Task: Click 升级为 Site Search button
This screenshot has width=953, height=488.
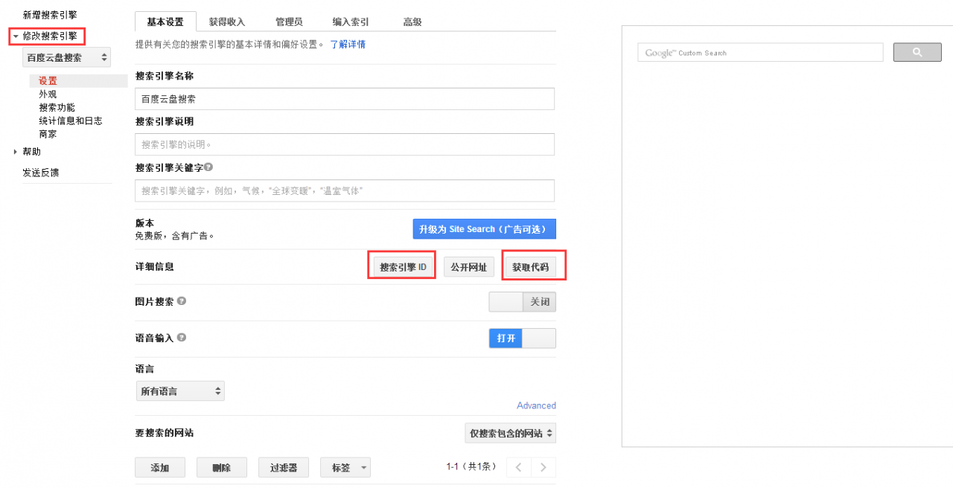Action: click(x=485, y=229)
